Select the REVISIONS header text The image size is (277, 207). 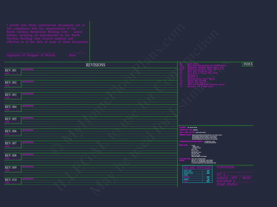pyautogui.click(x=95, y=65)
